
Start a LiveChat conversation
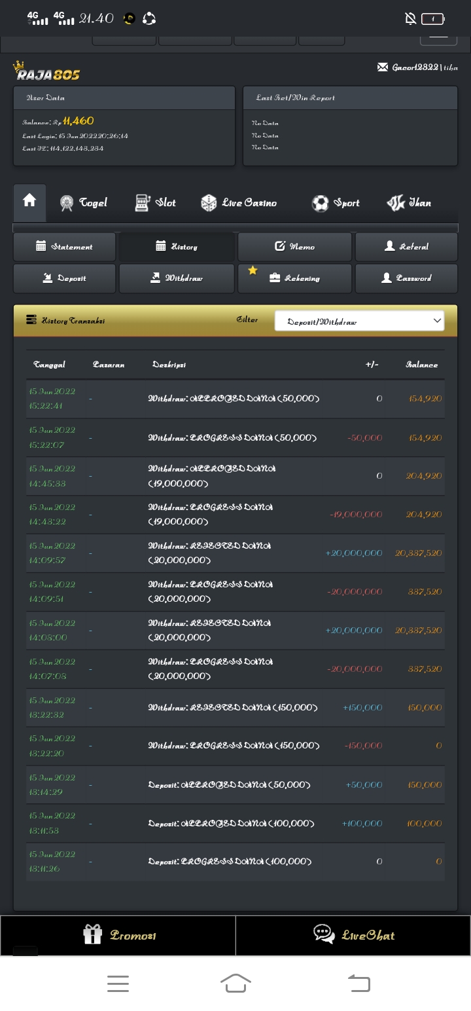353,935
